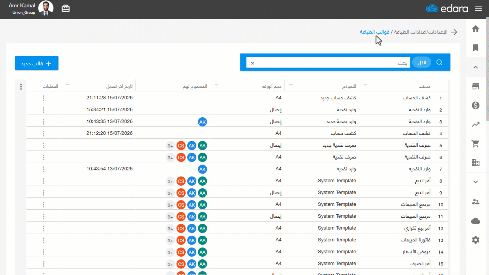
Task: Open the people group icon in sidebar
Action: 476,202
